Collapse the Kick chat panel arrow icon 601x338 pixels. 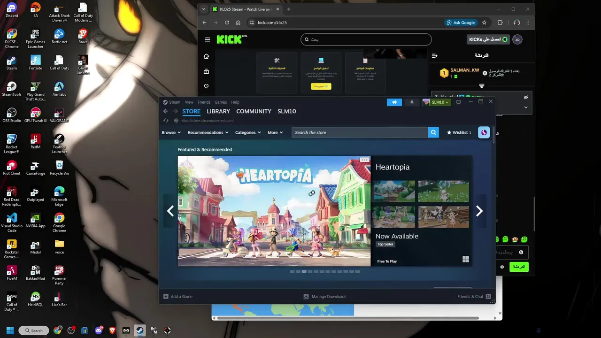click(434, 55)
